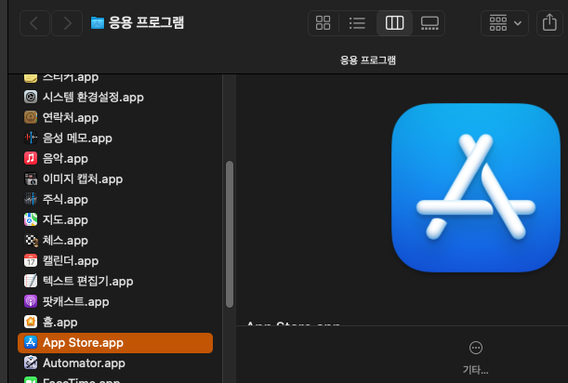
Task: Click the 응용 프로그램 path header label
Action: coord(368,60)
